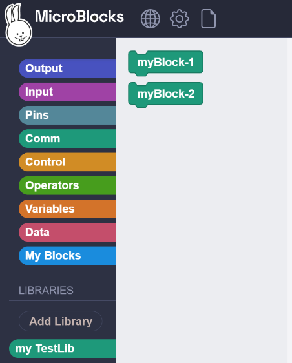Open the Operators category
292x363 pixels.
click(x=67, y=185)
